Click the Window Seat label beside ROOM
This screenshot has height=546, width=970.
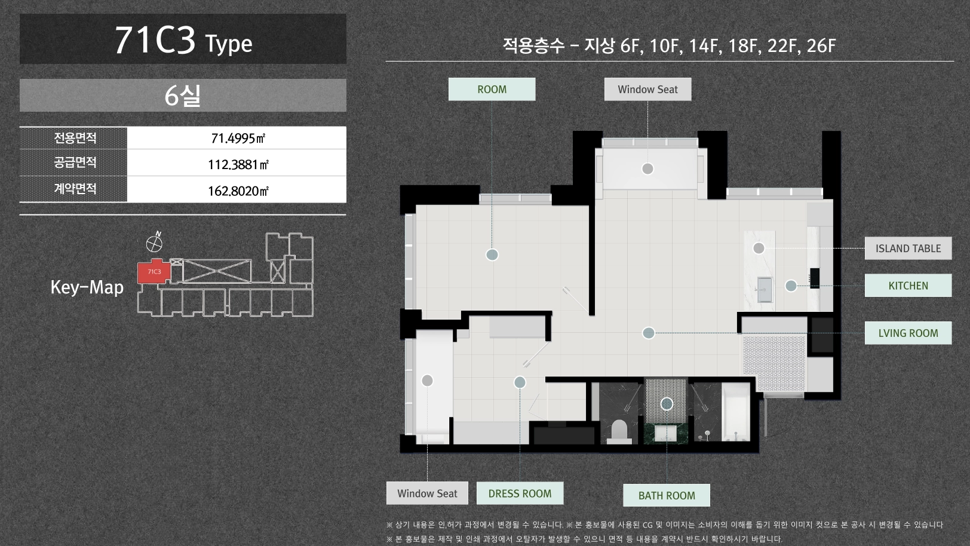(647, 90)
